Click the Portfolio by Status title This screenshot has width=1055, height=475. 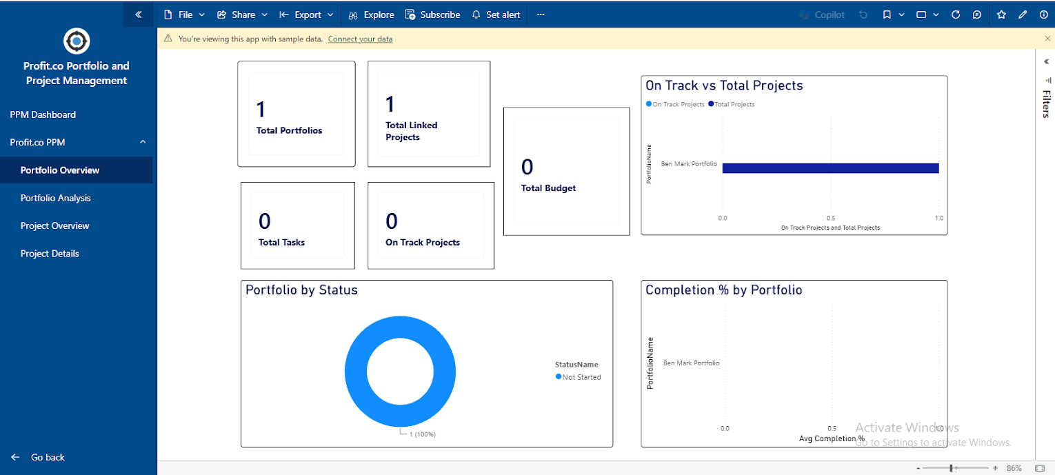click(x=301, y=290)
